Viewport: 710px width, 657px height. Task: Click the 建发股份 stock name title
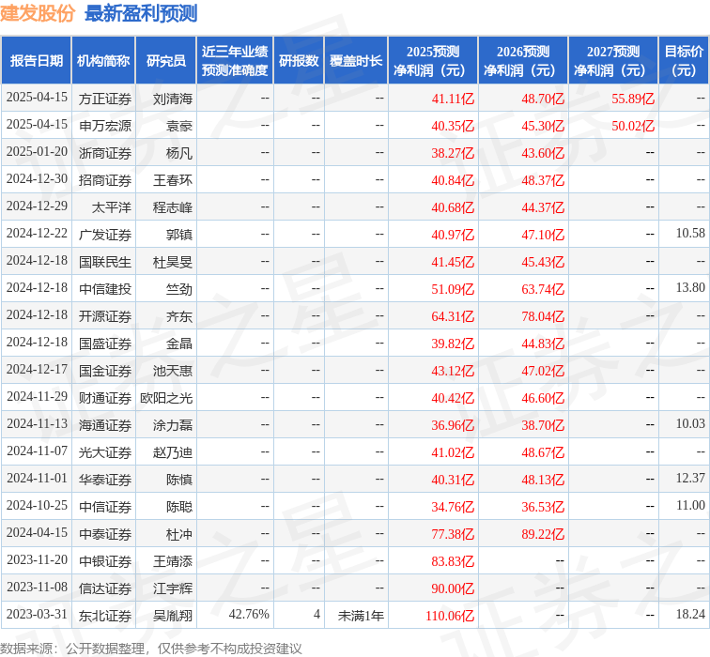coord(38,13)
